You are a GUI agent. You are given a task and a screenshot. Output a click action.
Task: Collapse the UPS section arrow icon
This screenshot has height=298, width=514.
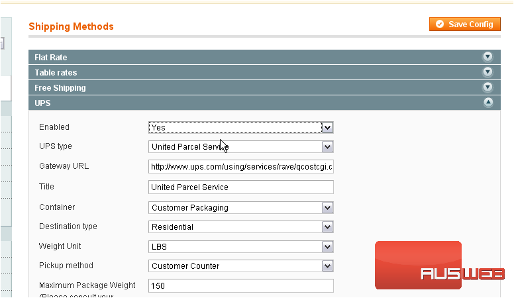coord(488,103)
